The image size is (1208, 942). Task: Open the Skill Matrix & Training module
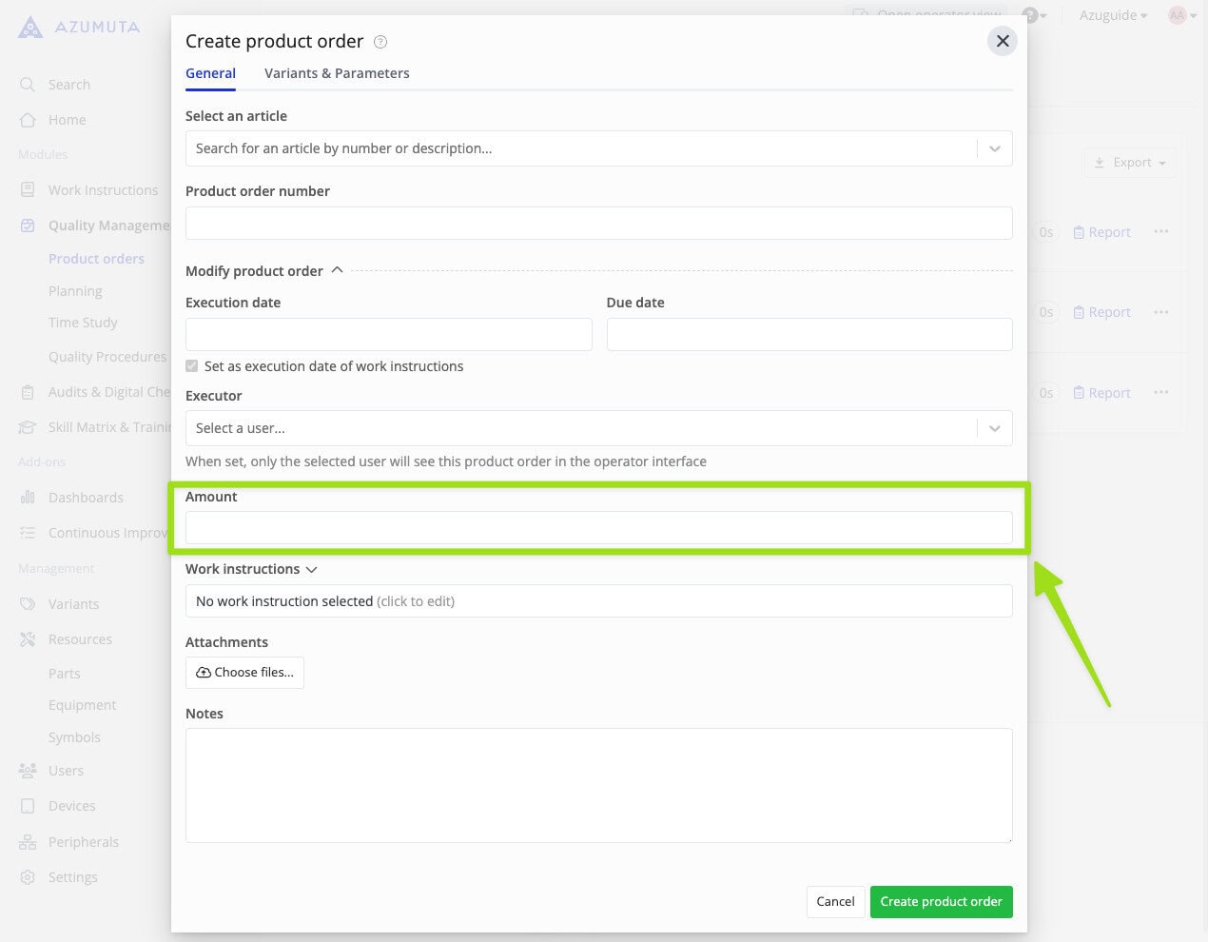[27, 426]
